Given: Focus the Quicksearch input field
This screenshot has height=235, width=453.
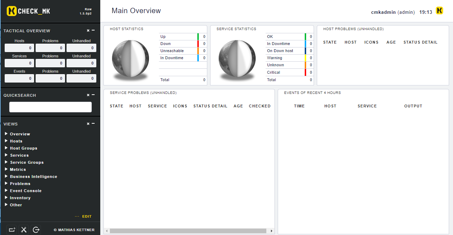Looking at the screenshot, I should click(x=50, y=107).
